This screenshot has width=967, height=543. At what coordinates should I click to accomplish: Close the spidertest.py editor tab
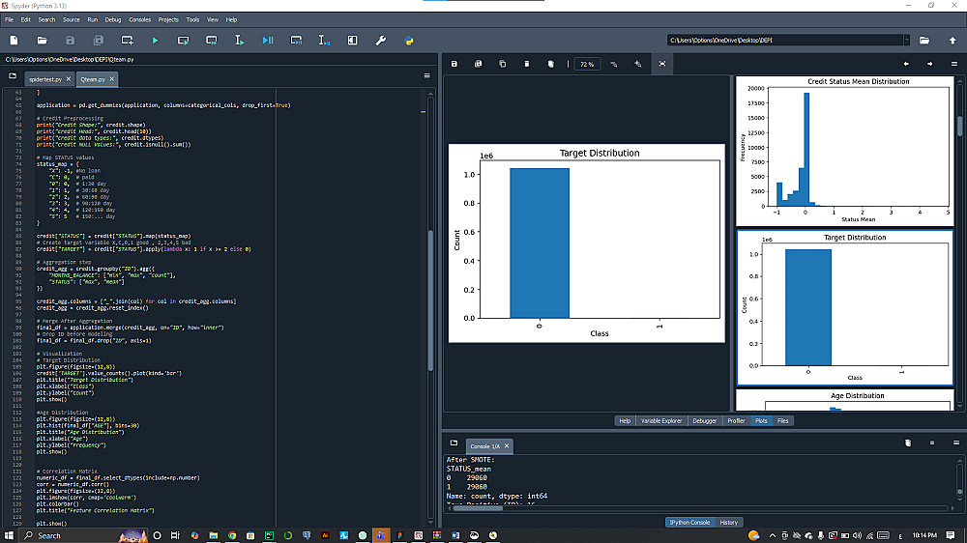coord(69,79)
